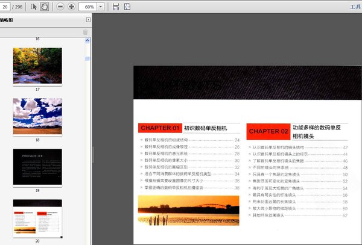Click the zoom in plus button
The width and height of the screenshot is (362, 245).
pyautogui.click(x=72, y=6)
